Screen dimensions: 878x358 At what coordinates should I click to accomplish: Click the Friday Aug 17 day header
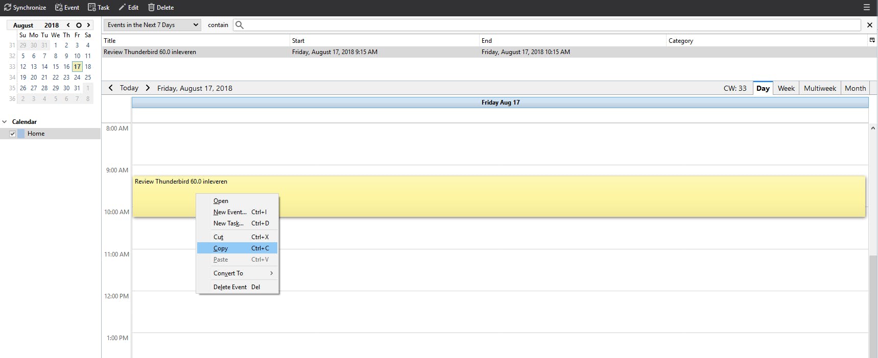pos(500,103)
